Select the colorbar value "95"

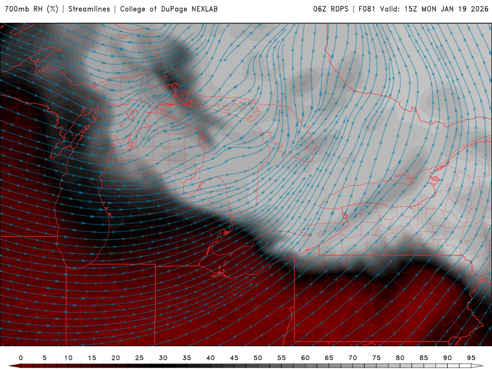click(x=471, y=358)
